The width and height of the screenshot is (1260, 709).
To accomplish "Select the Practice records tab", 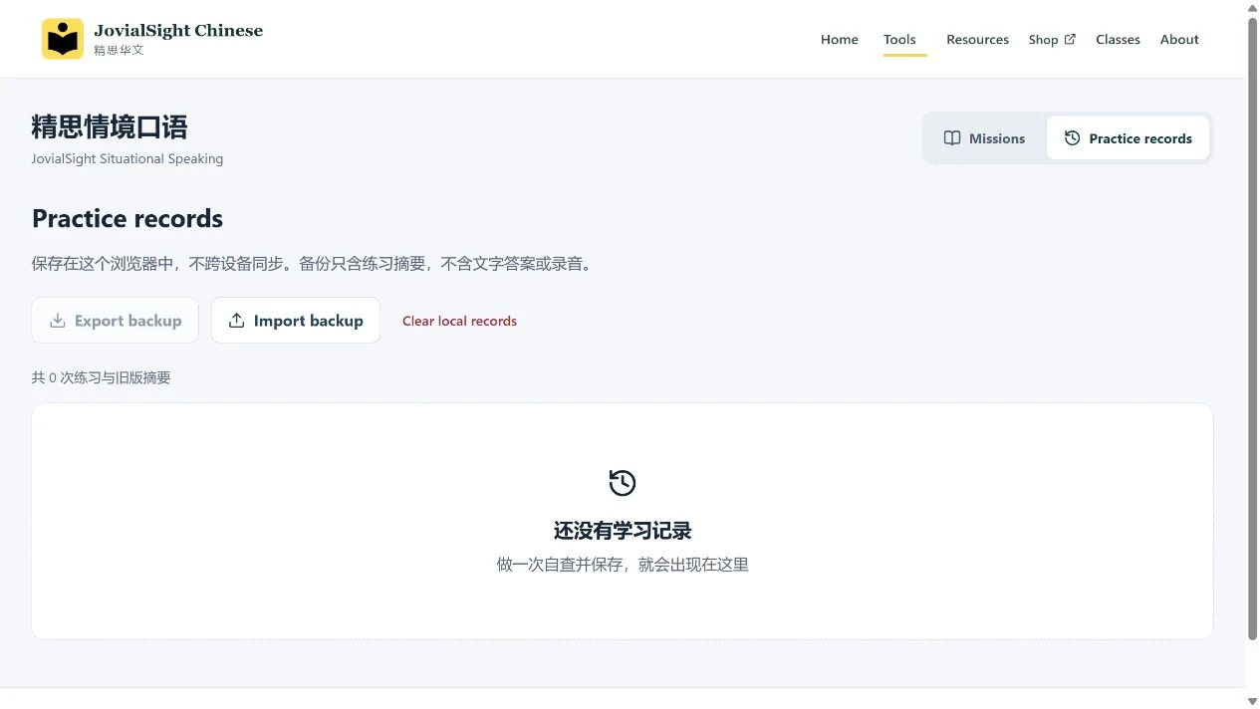I will [1128, 138].
